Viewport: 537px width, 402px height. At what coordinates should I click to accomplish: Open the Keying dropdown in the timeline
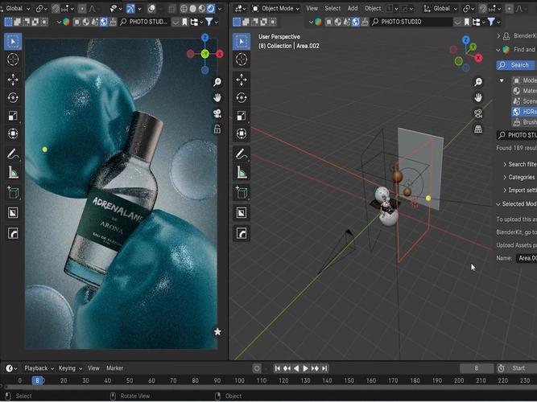tap(70, 368)
